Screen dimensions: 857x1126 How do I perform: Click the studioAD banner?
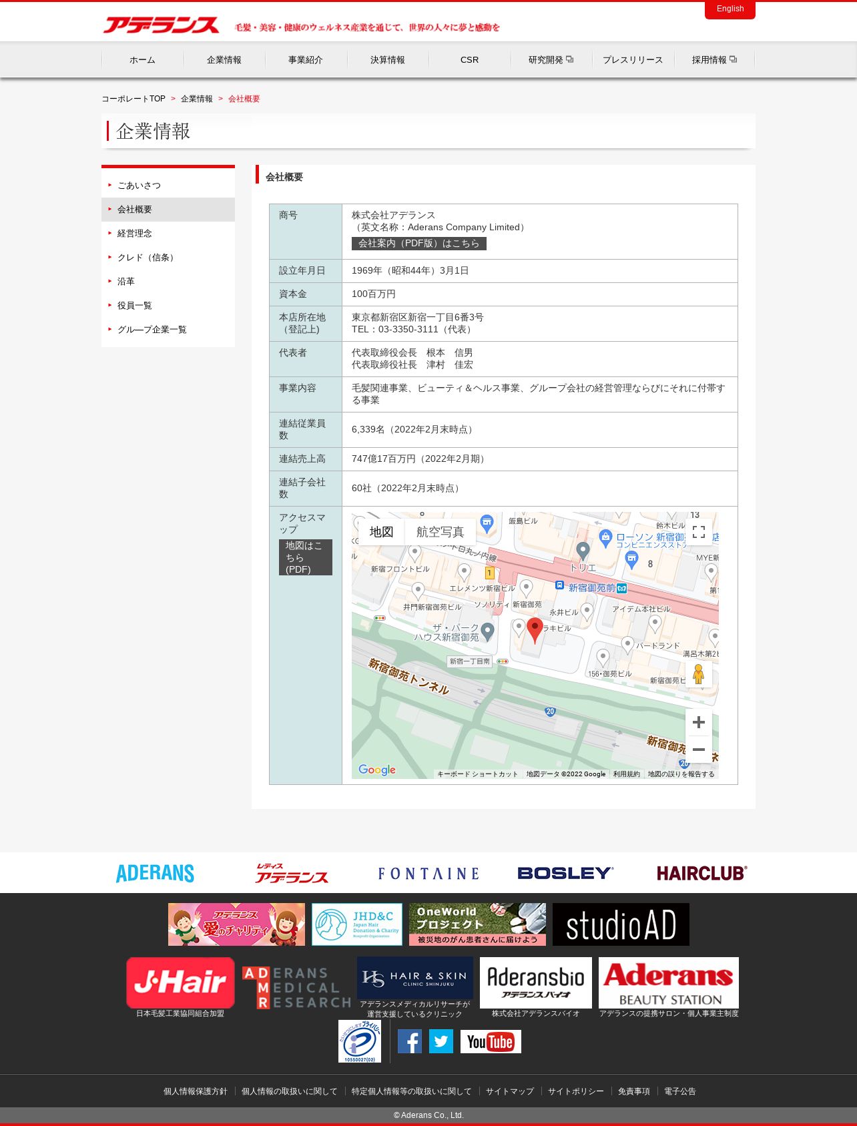click(x=621, y=924)
